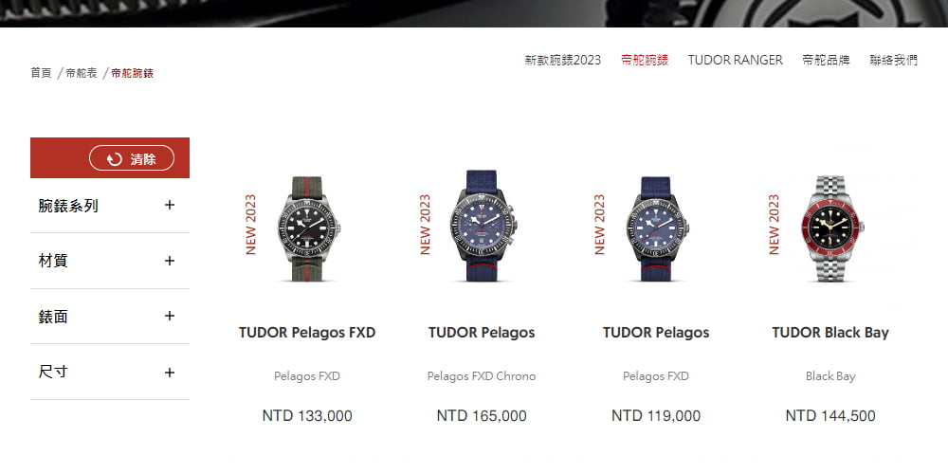948x474 pixels.
Task: Open 聯絡我們 contact page
Action: click(894, 60)
